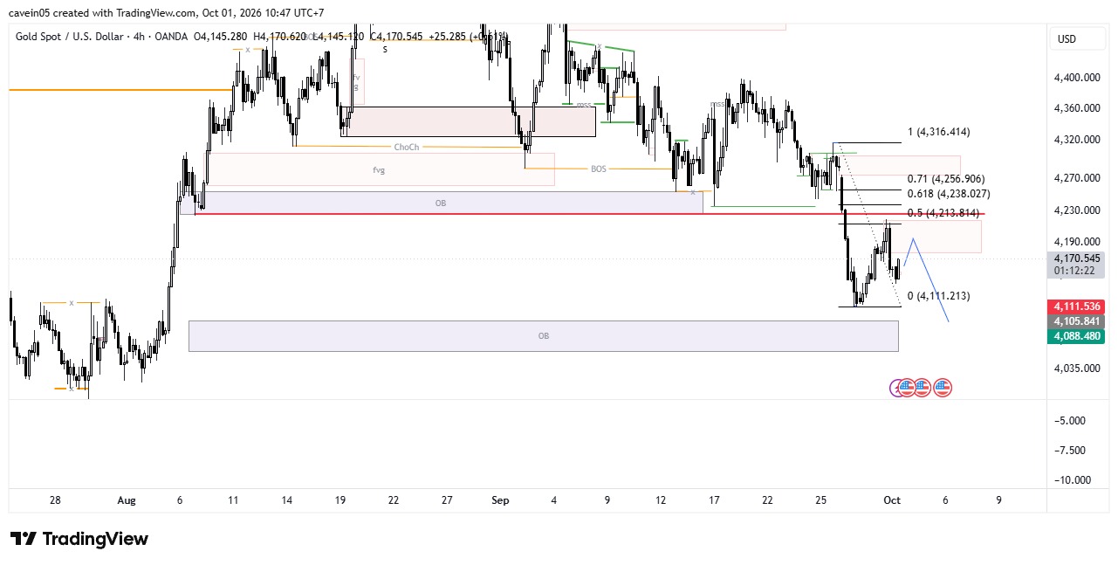Image resolution: width=1118 pixels, height=565 pixels.
Task: Click the -5.000 indicator scale value
Action: coord(1068,420)
